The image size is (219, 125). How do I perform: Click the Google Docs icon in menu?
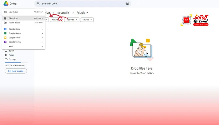(5, 29)
